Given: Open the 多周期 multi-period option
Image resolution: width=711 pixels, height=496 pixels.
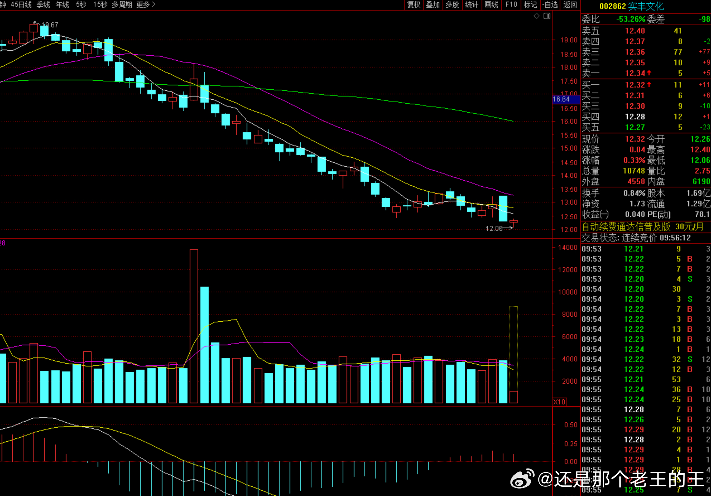Looking at the screenshot, I should click(x=122, y=4).
